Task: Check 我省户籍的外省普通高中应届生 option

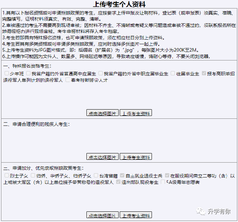Action: 28,73
